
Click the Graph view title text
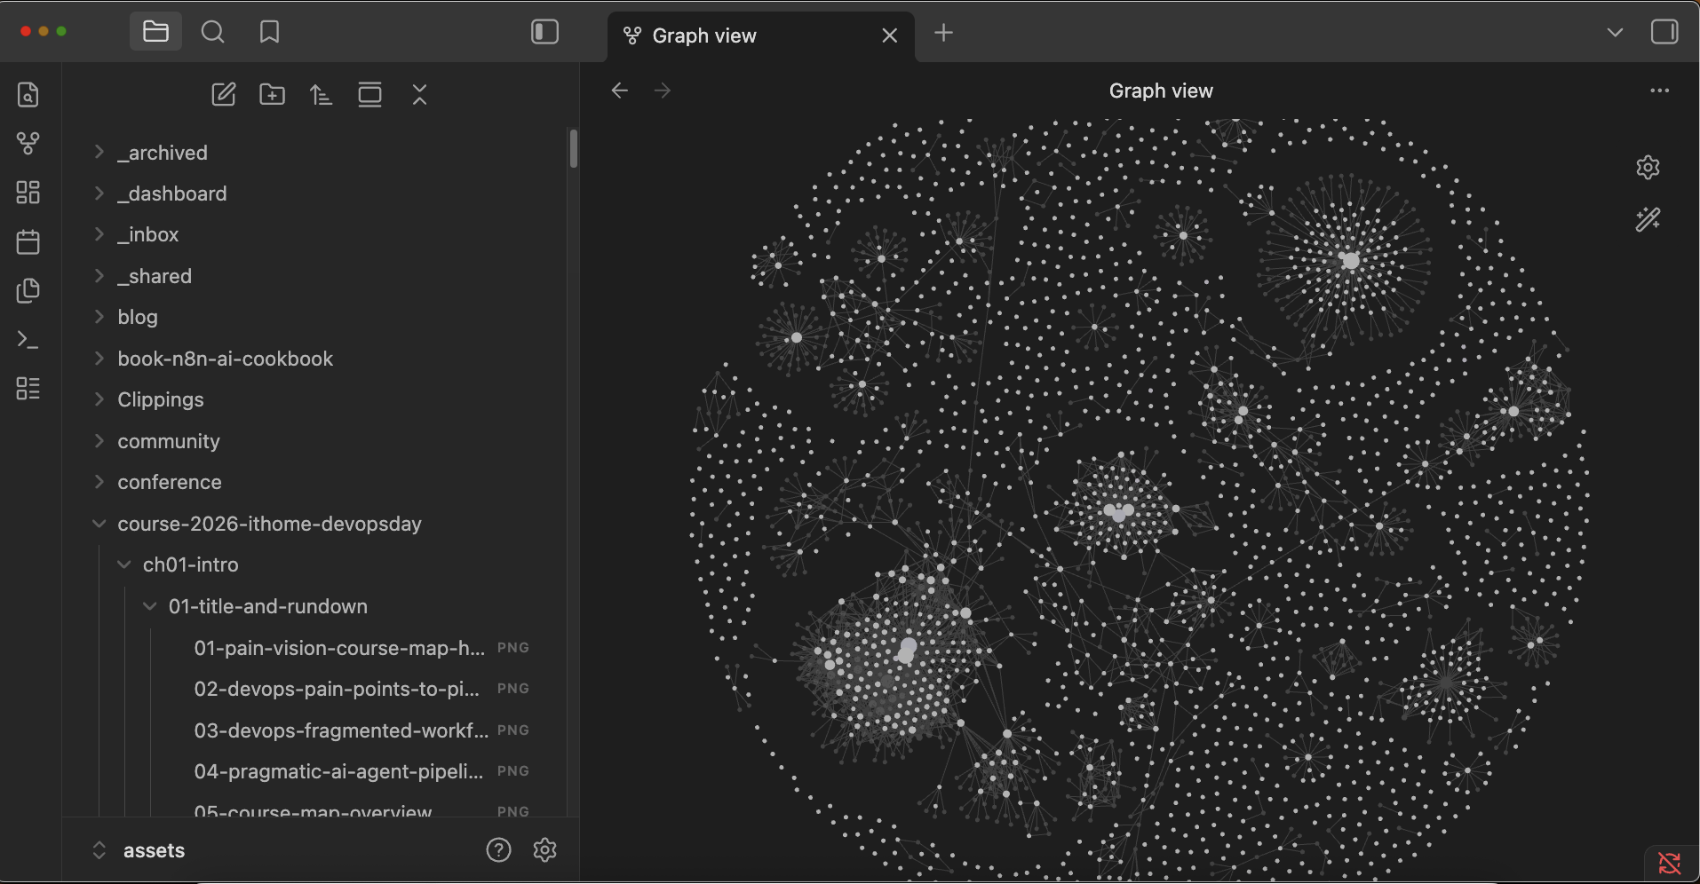point(1161,91)
